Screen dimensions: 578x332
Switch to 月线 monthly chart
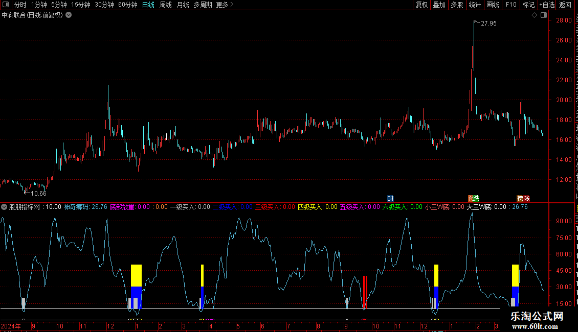pyautogui.click(x=183, y=5)
